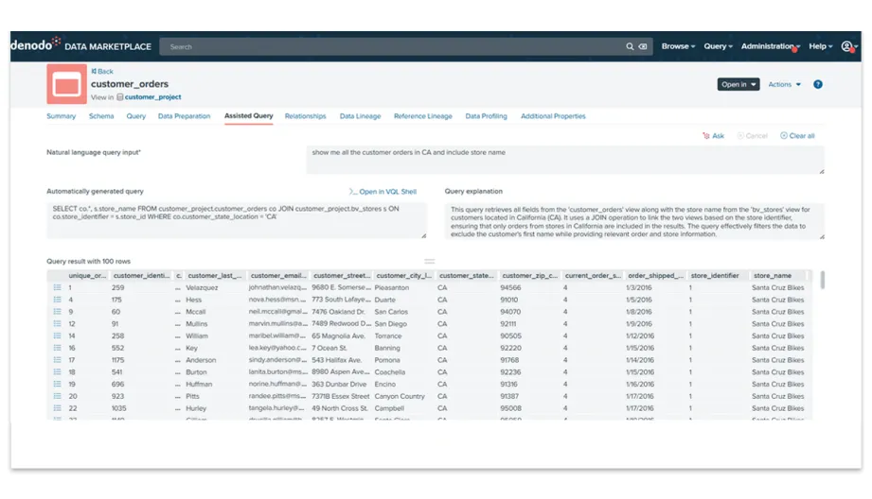The width and height of the screenshot is (872, 499).
Task: Open the customer_project link
Action: (152, 97)
